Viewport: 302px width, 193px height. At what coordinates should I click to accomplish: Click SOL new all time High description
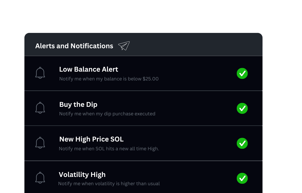(x=109, y=149)
